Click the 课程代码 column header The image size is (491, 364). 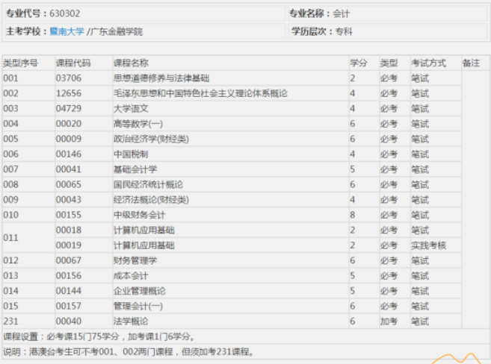tap(73, 63)
